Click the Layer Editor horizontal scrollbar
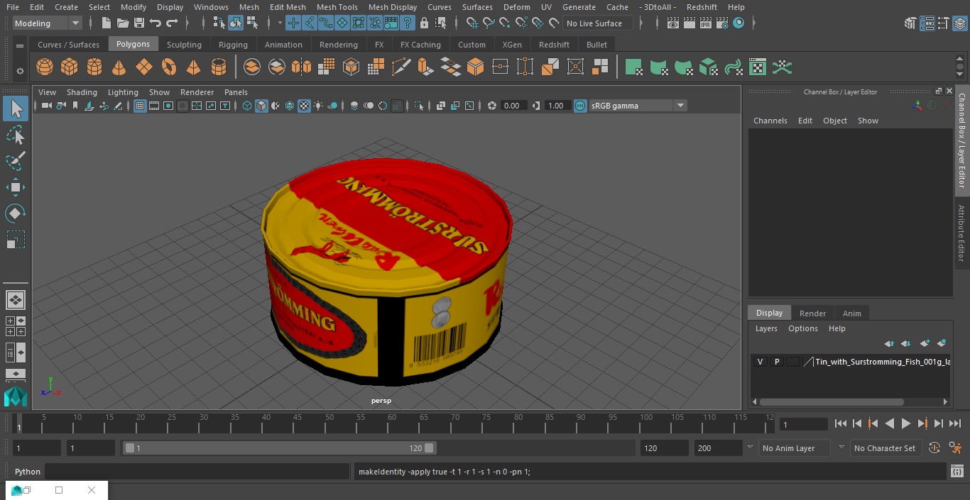The image size is (970, 500). point(832,401)
